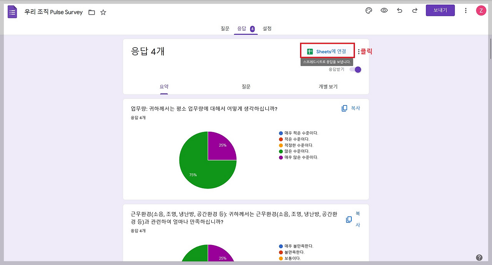This screenshot has height=265, width=492.
Task: Click legend entry 적은 수준이다.
Action: [x=294, y=139]
